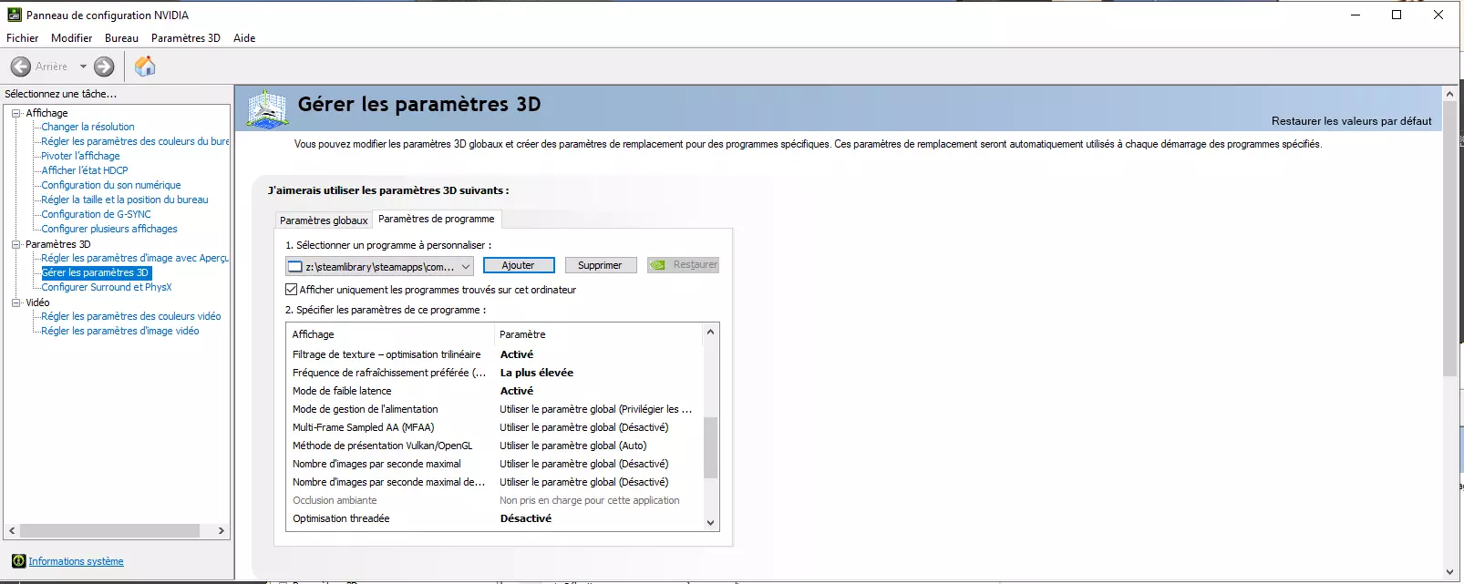Click La plus élevée refresh value
The width and height of the screenshot is (1464, 584).
(537, 373)
